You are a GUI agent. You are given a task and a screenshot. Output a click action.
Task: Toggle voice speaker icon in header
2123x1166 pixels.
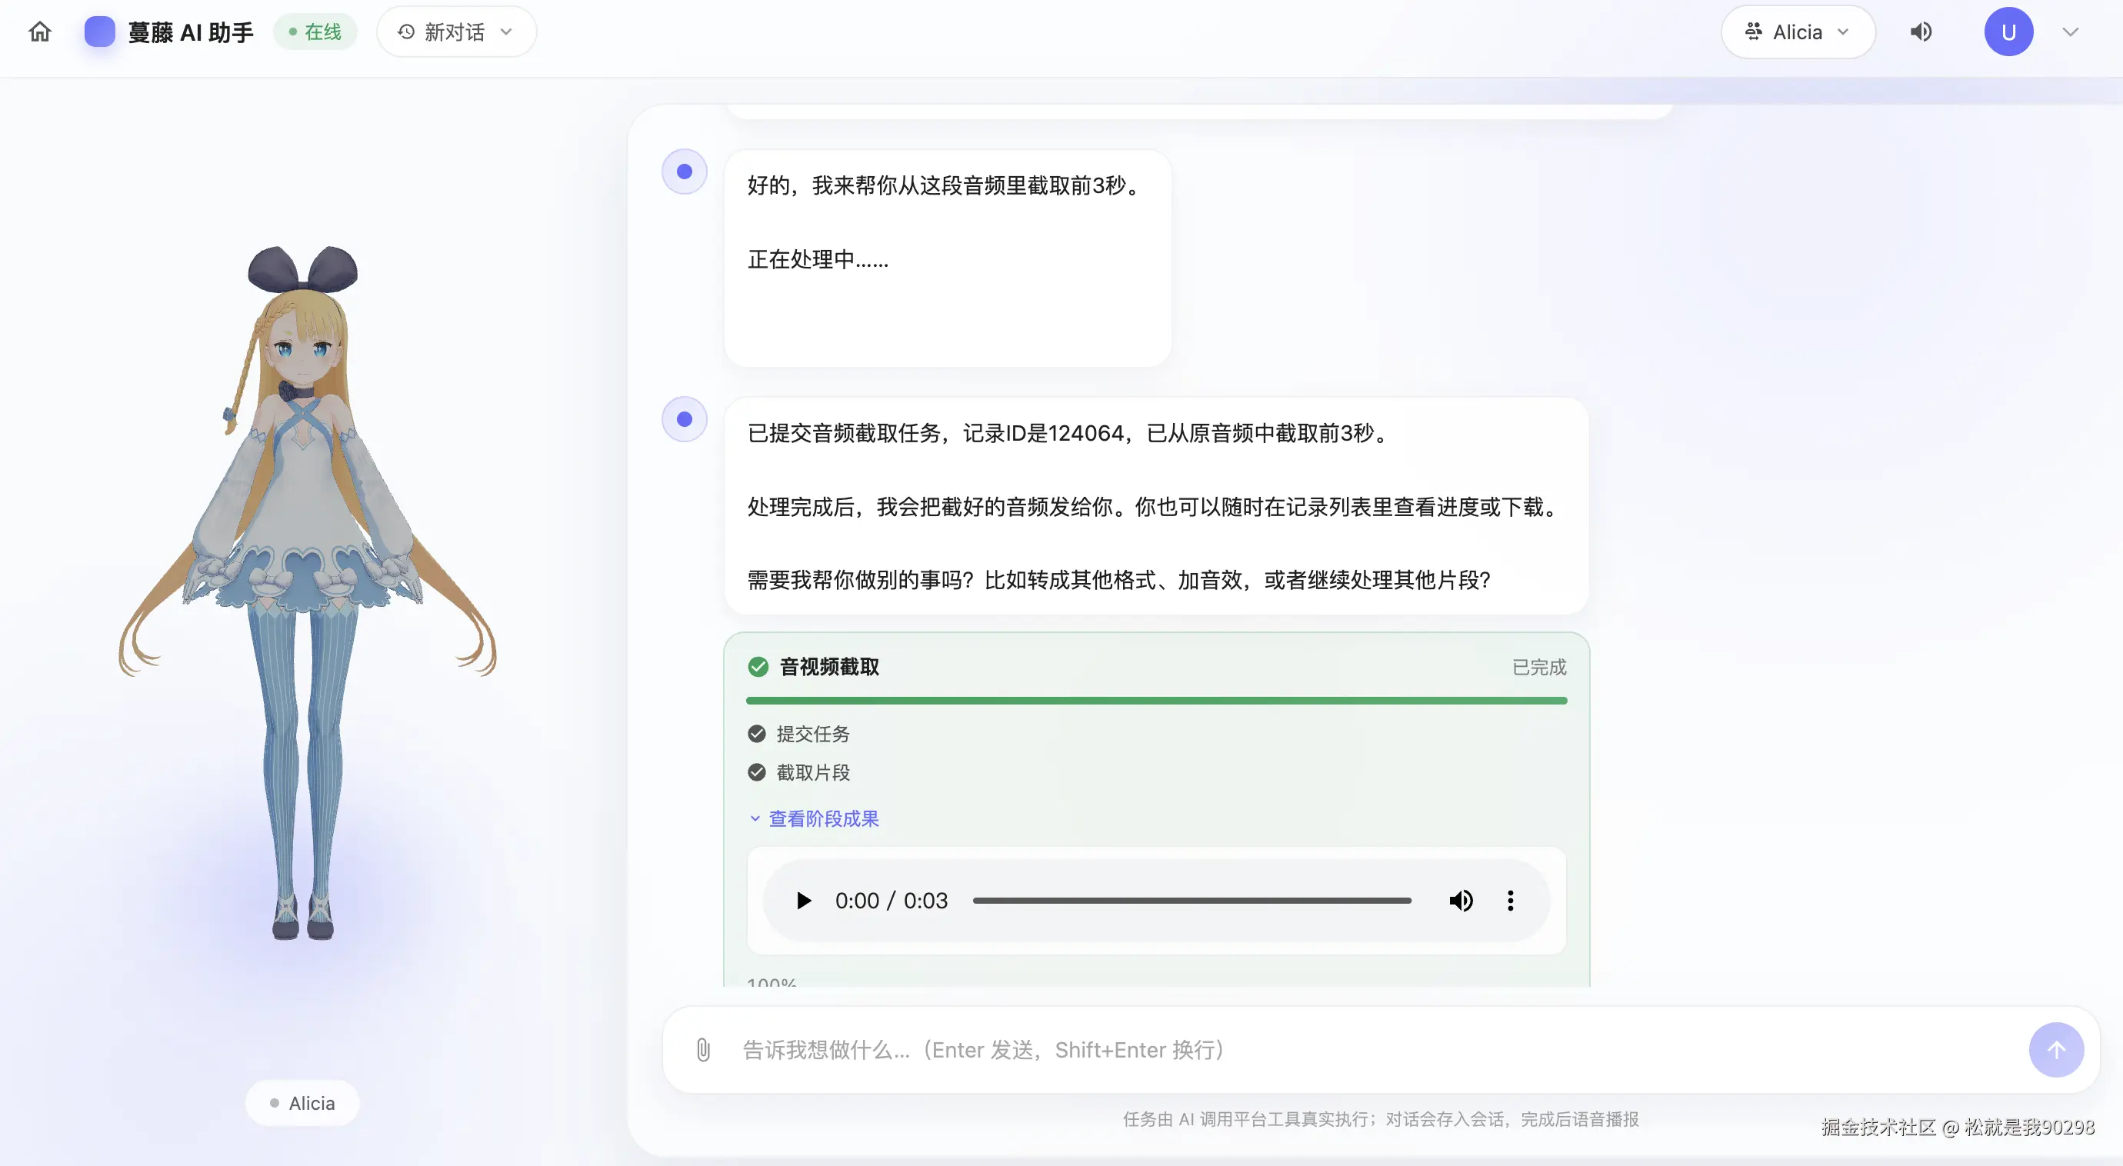(x=1921, y=32)
